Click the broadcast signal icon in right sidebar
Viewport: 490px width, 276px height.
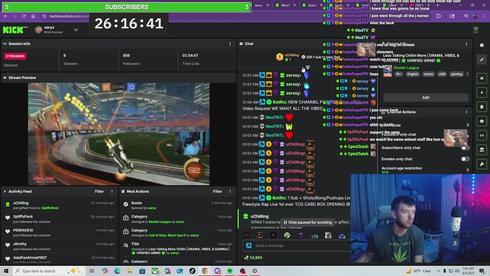click(482, 135)
